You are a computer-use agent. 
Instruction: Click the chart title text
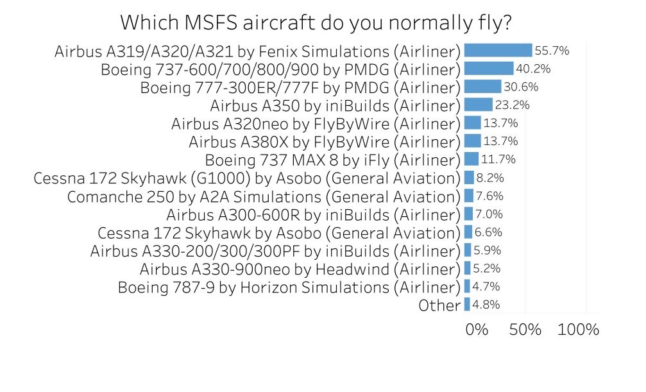[x=316, y=23]
